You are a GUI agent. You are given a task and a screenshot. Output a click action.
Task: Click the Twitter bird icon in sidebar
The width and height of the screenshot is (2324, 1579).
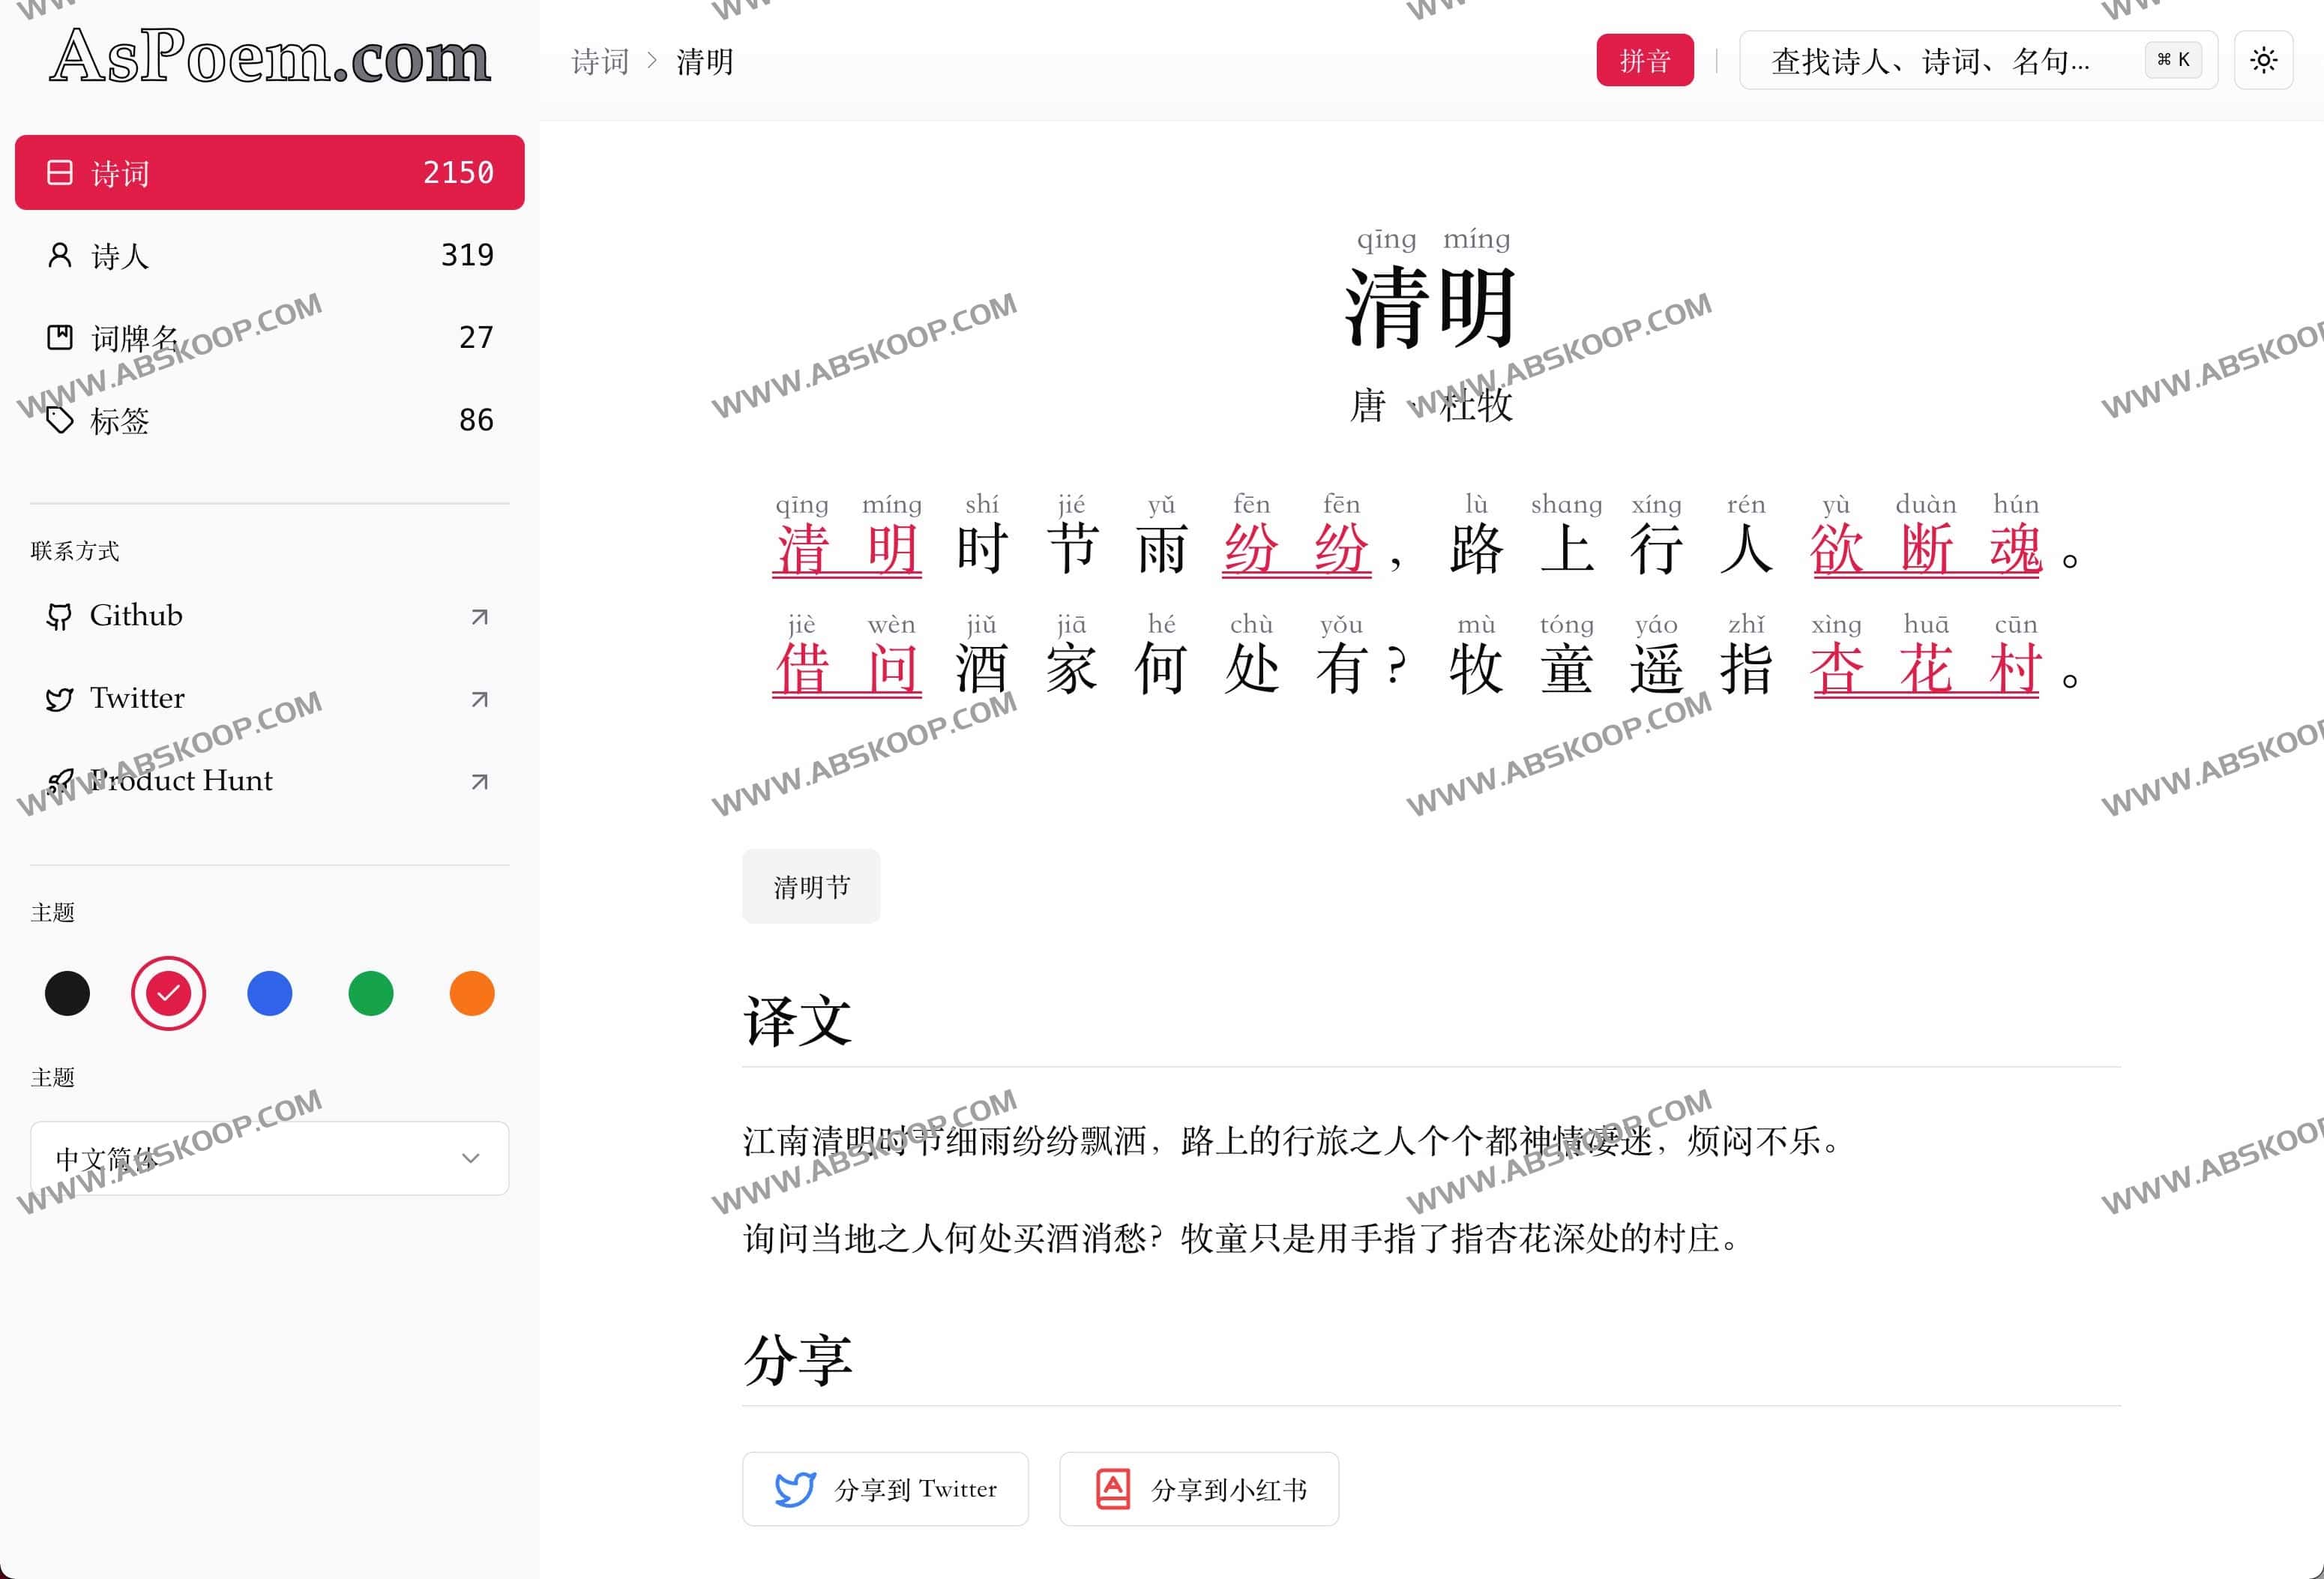pyautogui.click(x=61, y=699)
